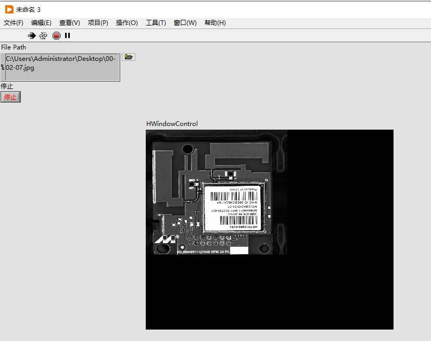The height and width of the screenshot is (341, 431).
Task: Open the 查看(V) menu
Action: (69, 23)
